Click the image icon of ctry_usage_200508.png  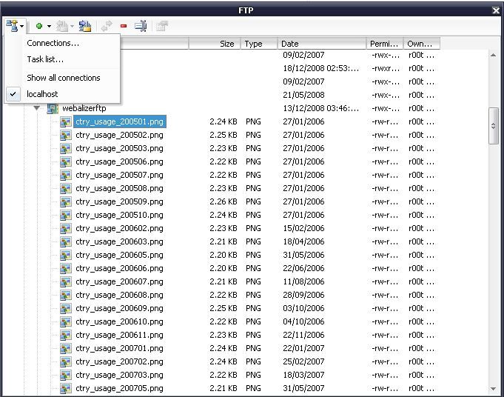click(x=66, y=189)
